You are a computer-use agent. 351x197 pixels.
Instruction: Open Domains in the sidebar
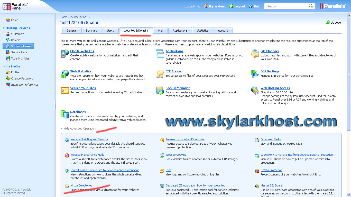pyautogui.click(x=16, y=40)
